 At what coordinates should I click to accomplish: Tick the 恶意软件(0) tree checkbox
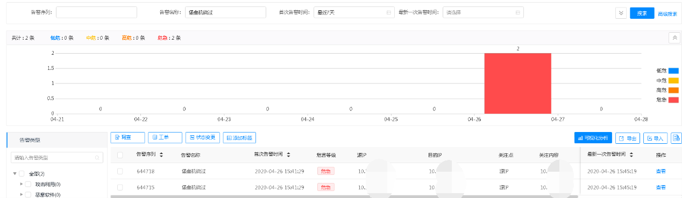pos(28,194)
